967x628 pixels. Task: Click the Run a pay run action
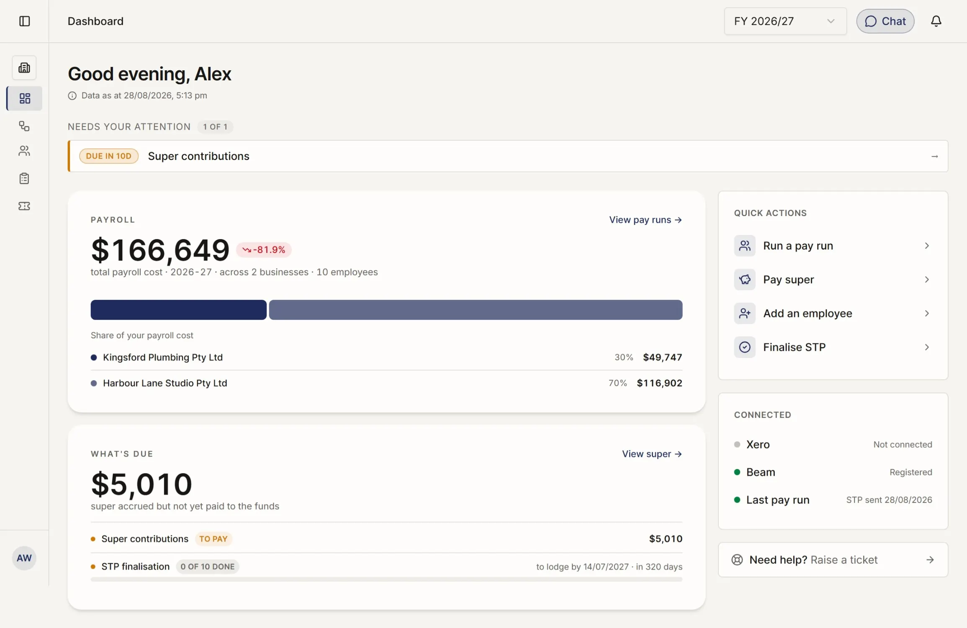click(x=833, y=246)
